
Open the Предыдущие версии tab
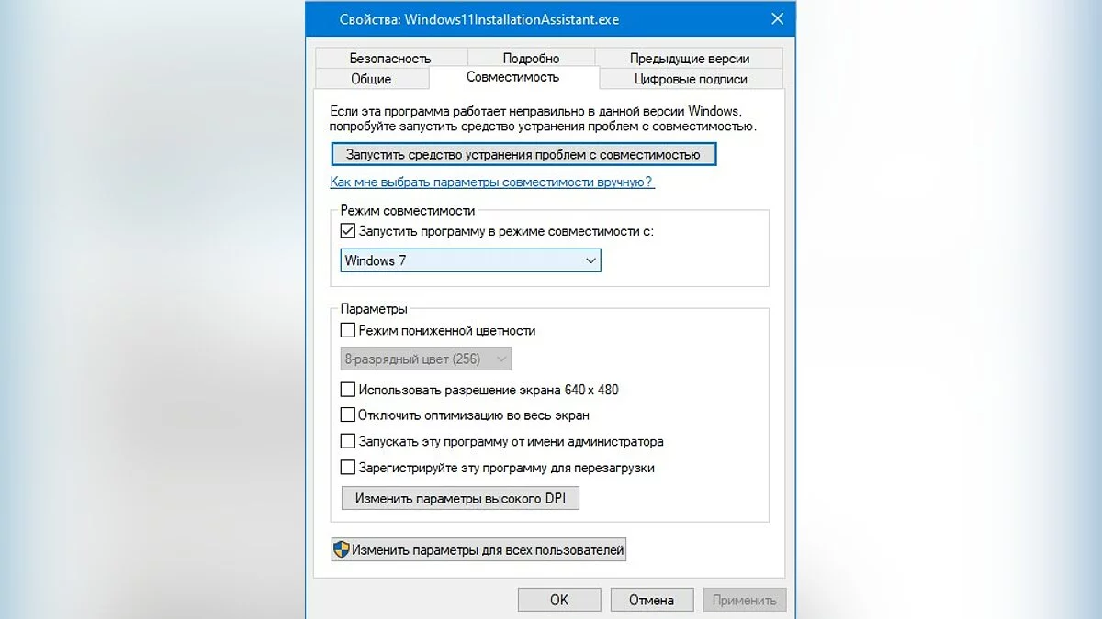690,58
